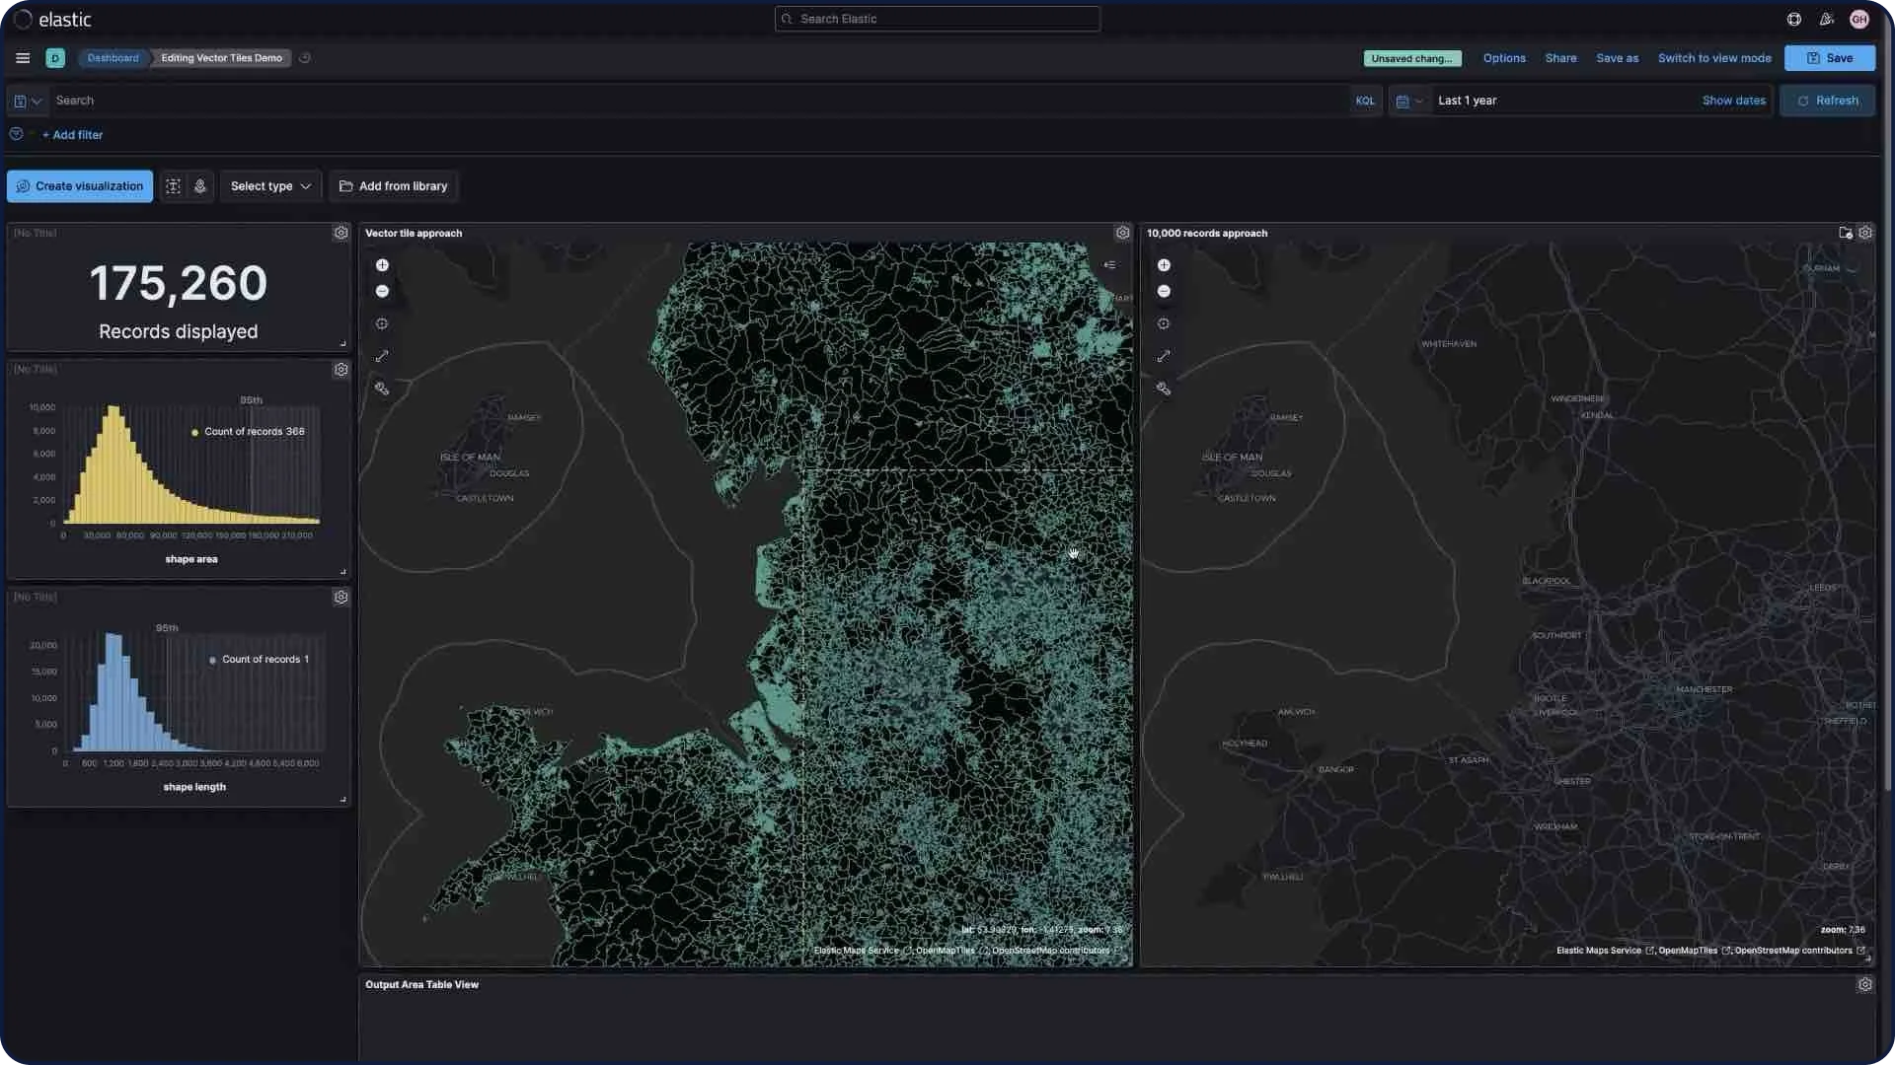Open the hamburger navigation menu
Viewport: 1895px width, 1065px height.
[22, 58]
